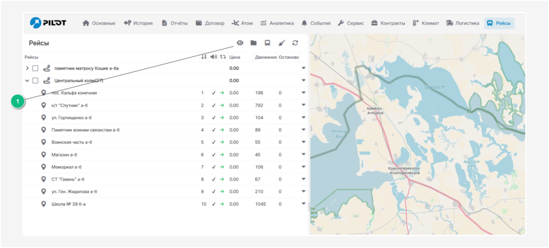Open dropdown for Магазин а-б row
This screenshot has width=549, height=248.
click(x=304, y=155)
